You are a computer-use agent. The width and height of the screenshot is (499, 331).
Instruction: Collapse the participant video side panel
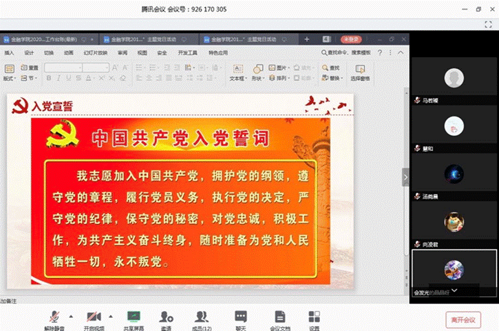(405, 177)
